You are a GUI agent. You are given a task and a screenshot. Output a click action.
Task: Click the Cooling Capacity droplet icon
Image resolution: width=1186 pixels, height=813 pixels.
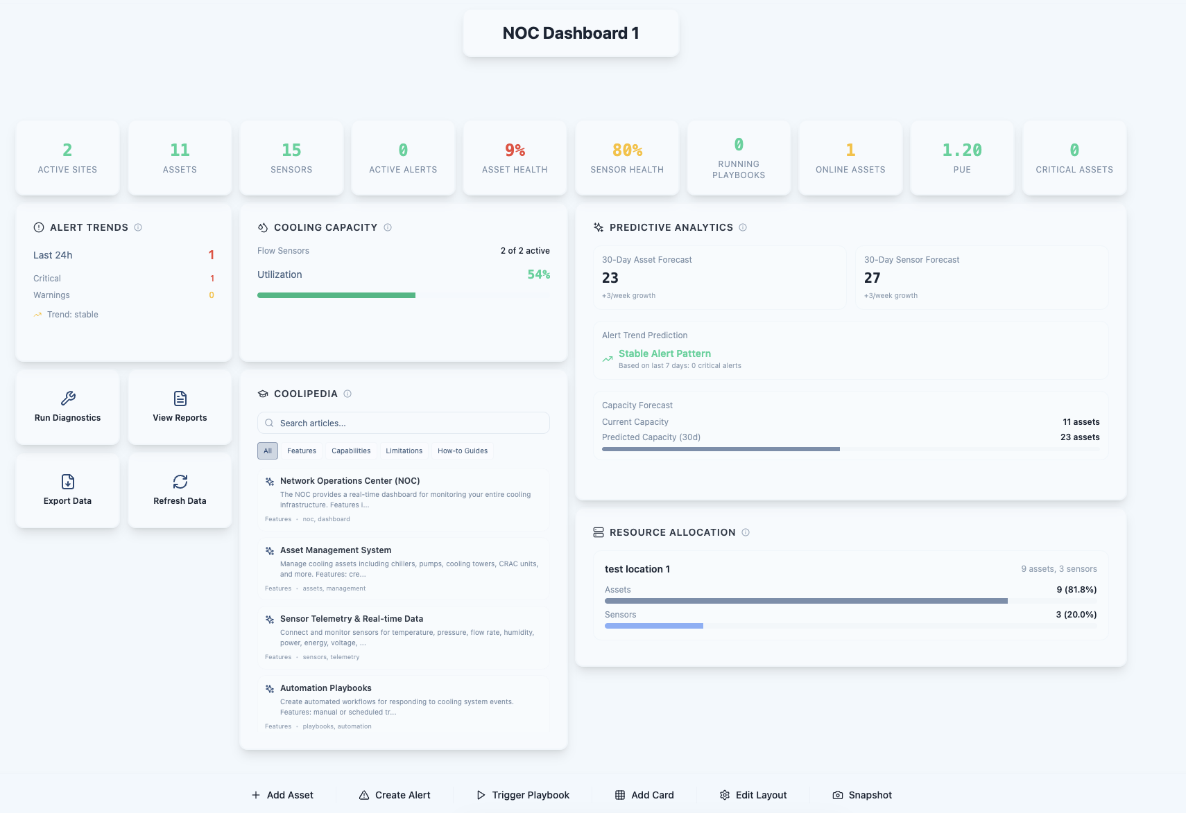[263, 227]
